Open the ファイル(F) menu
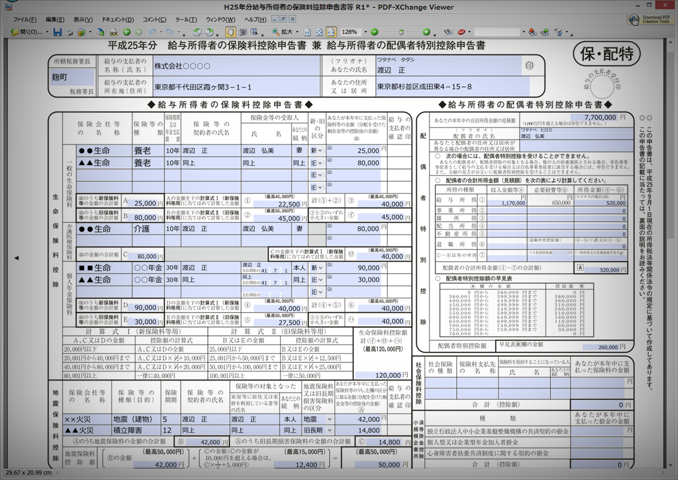 [x=24, y=19]
